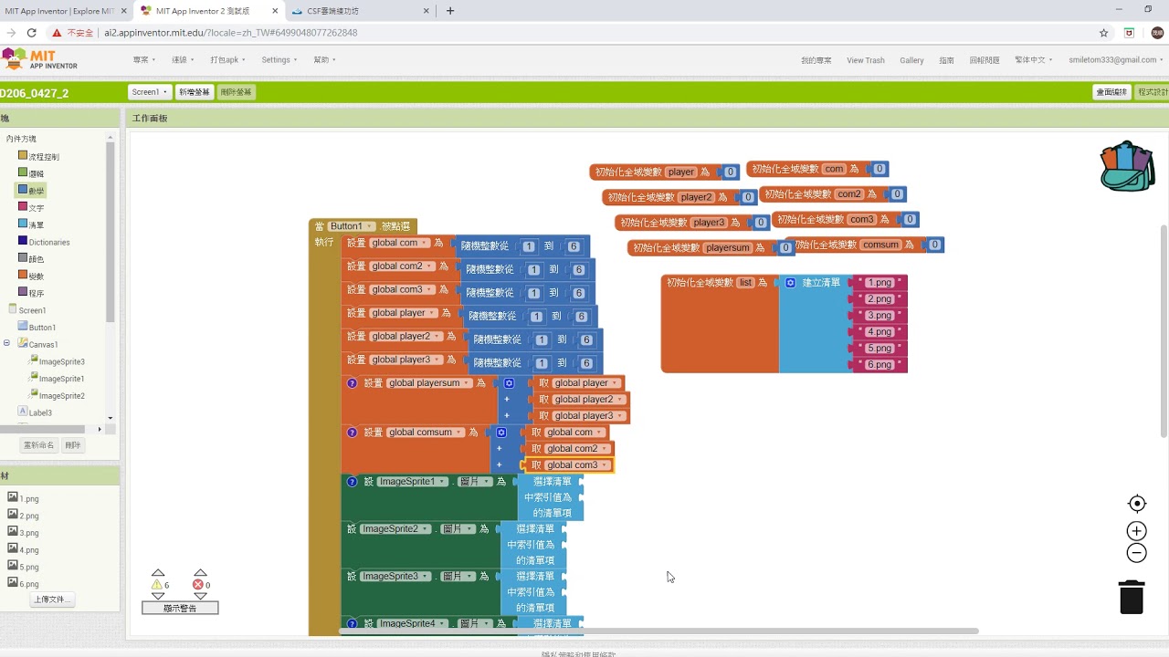Zoom in with the plus icon
The height and width of the screenshot is (657, 1169).
pos(1136,531)
